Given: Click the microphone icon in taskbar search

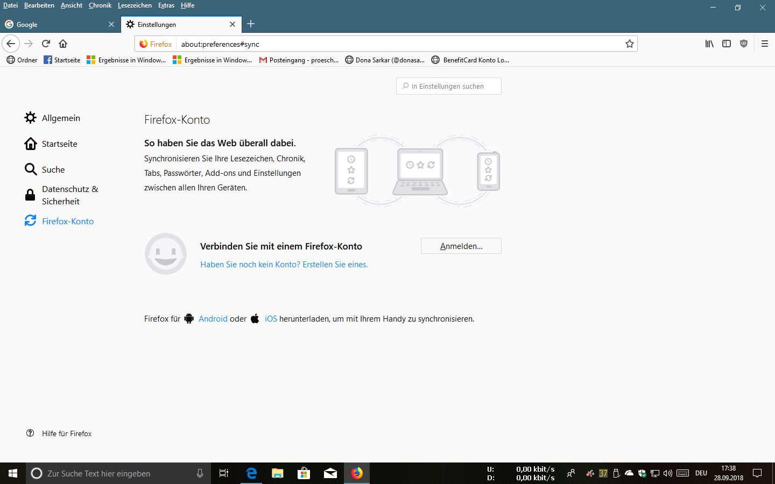Looking at the screenshot, I should click(x=200, y=473).
